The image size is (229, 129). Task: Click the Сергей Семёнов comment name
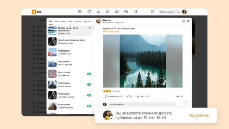tap(117, 104)
